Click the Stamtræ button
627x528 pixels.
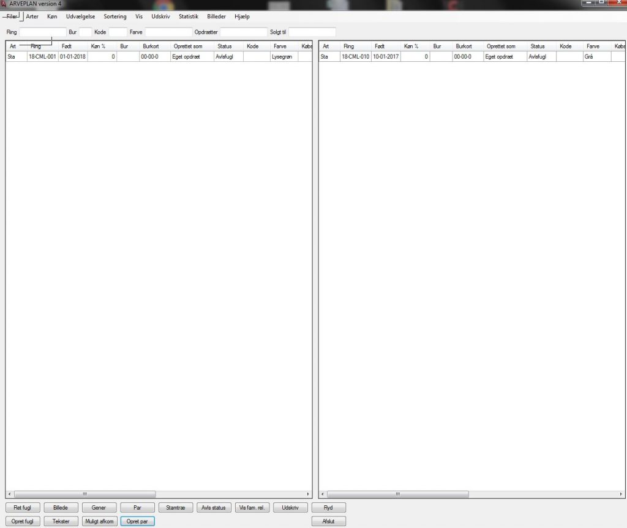click(x=176, y=508)
